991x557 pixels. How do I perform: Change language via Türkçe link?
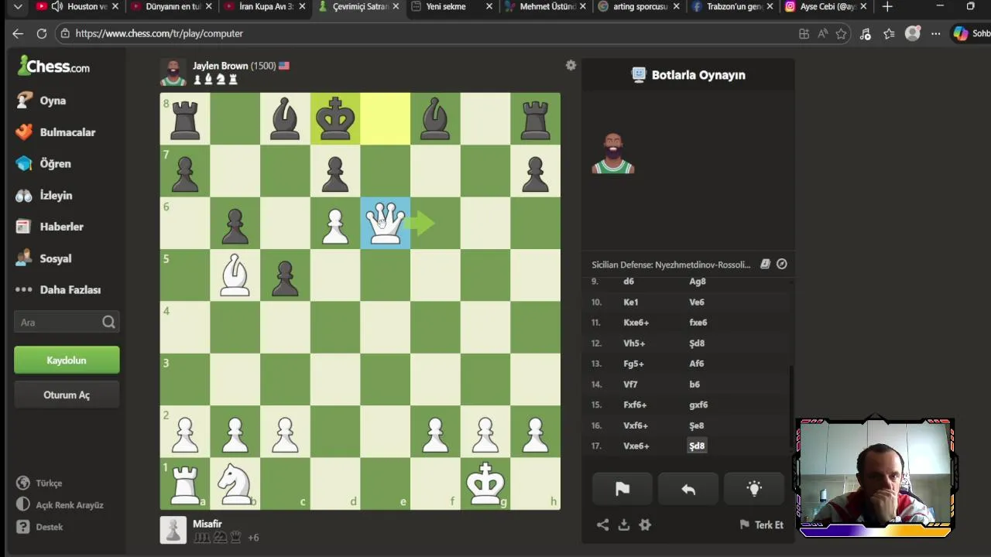click(49, 484)
